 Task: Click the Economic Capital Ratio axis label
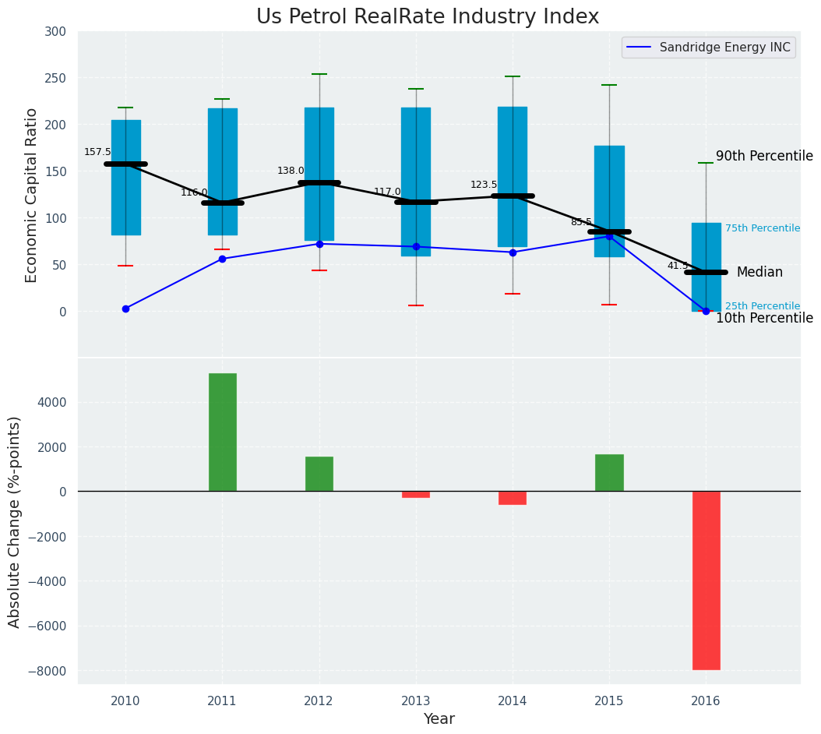(x=32, y=196)
